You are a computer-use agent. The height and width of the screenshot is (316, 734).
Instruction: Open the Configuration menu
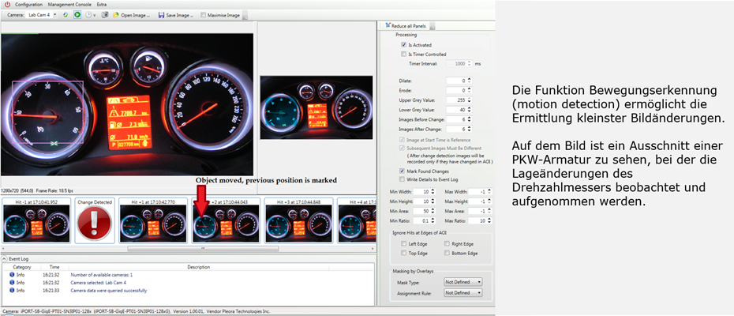pos(28,5)
